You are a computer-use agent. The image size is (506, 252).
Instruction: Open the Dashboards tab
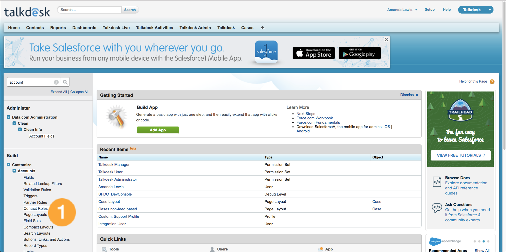[x=84, y=28]
